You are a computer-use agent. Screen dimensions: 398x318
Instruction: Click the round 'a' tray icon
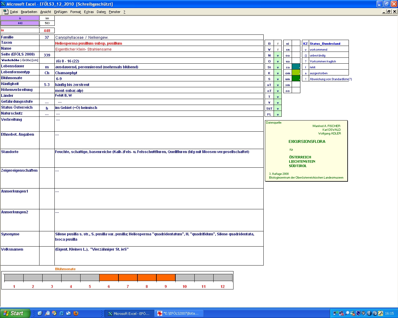click(x=375, y=313)
